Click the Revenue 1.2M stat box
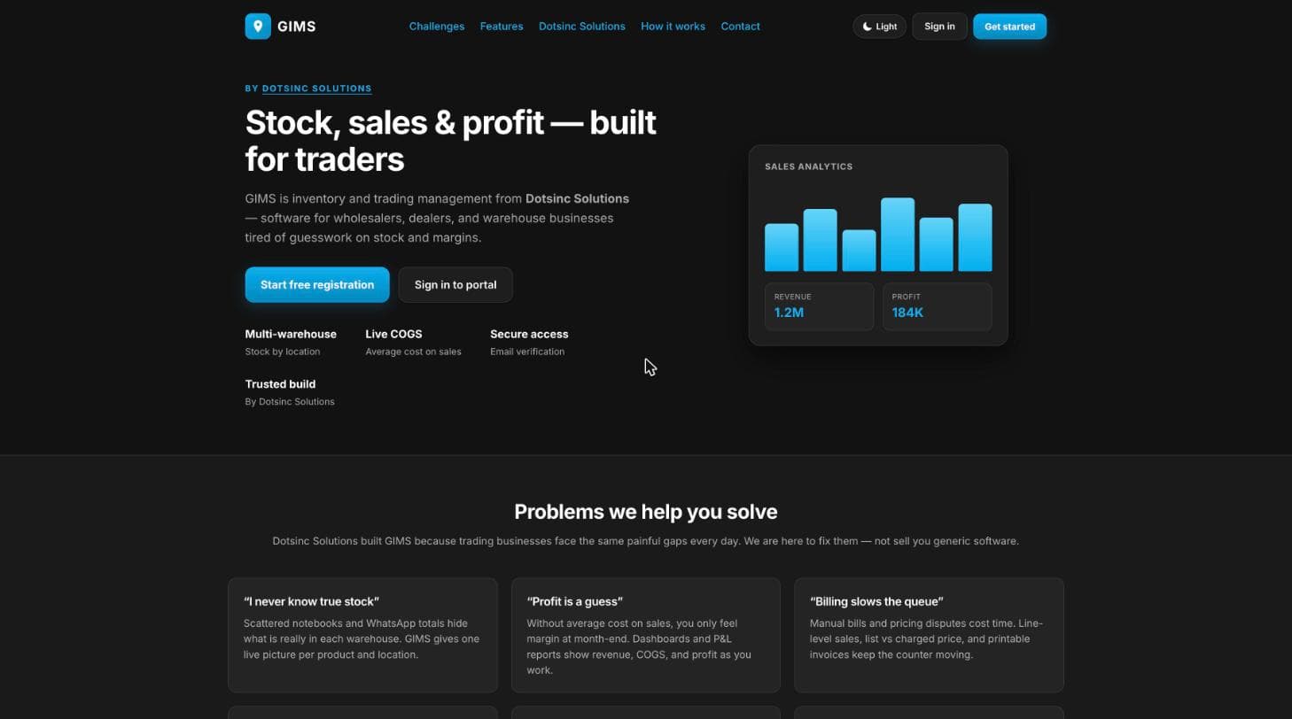Viewport: 1292px width, 719px height. (819, 306)
